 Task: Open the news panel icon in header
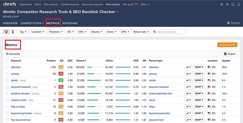[233, 4]
